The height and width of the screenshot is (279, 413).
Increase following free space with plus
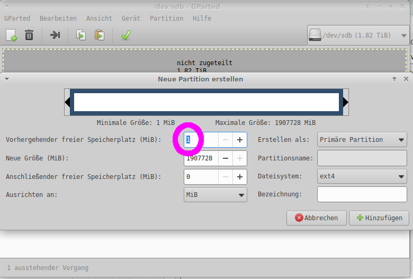(x=240, y=176)
